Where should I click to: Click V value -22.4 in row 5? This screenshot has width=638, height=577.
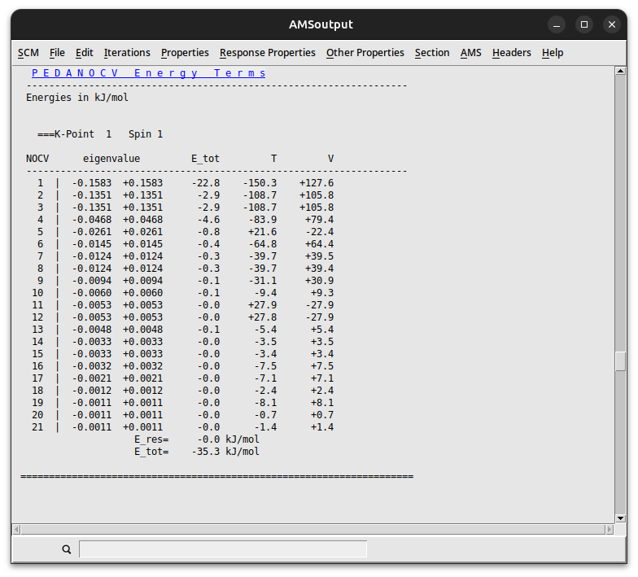pos(319,232)
